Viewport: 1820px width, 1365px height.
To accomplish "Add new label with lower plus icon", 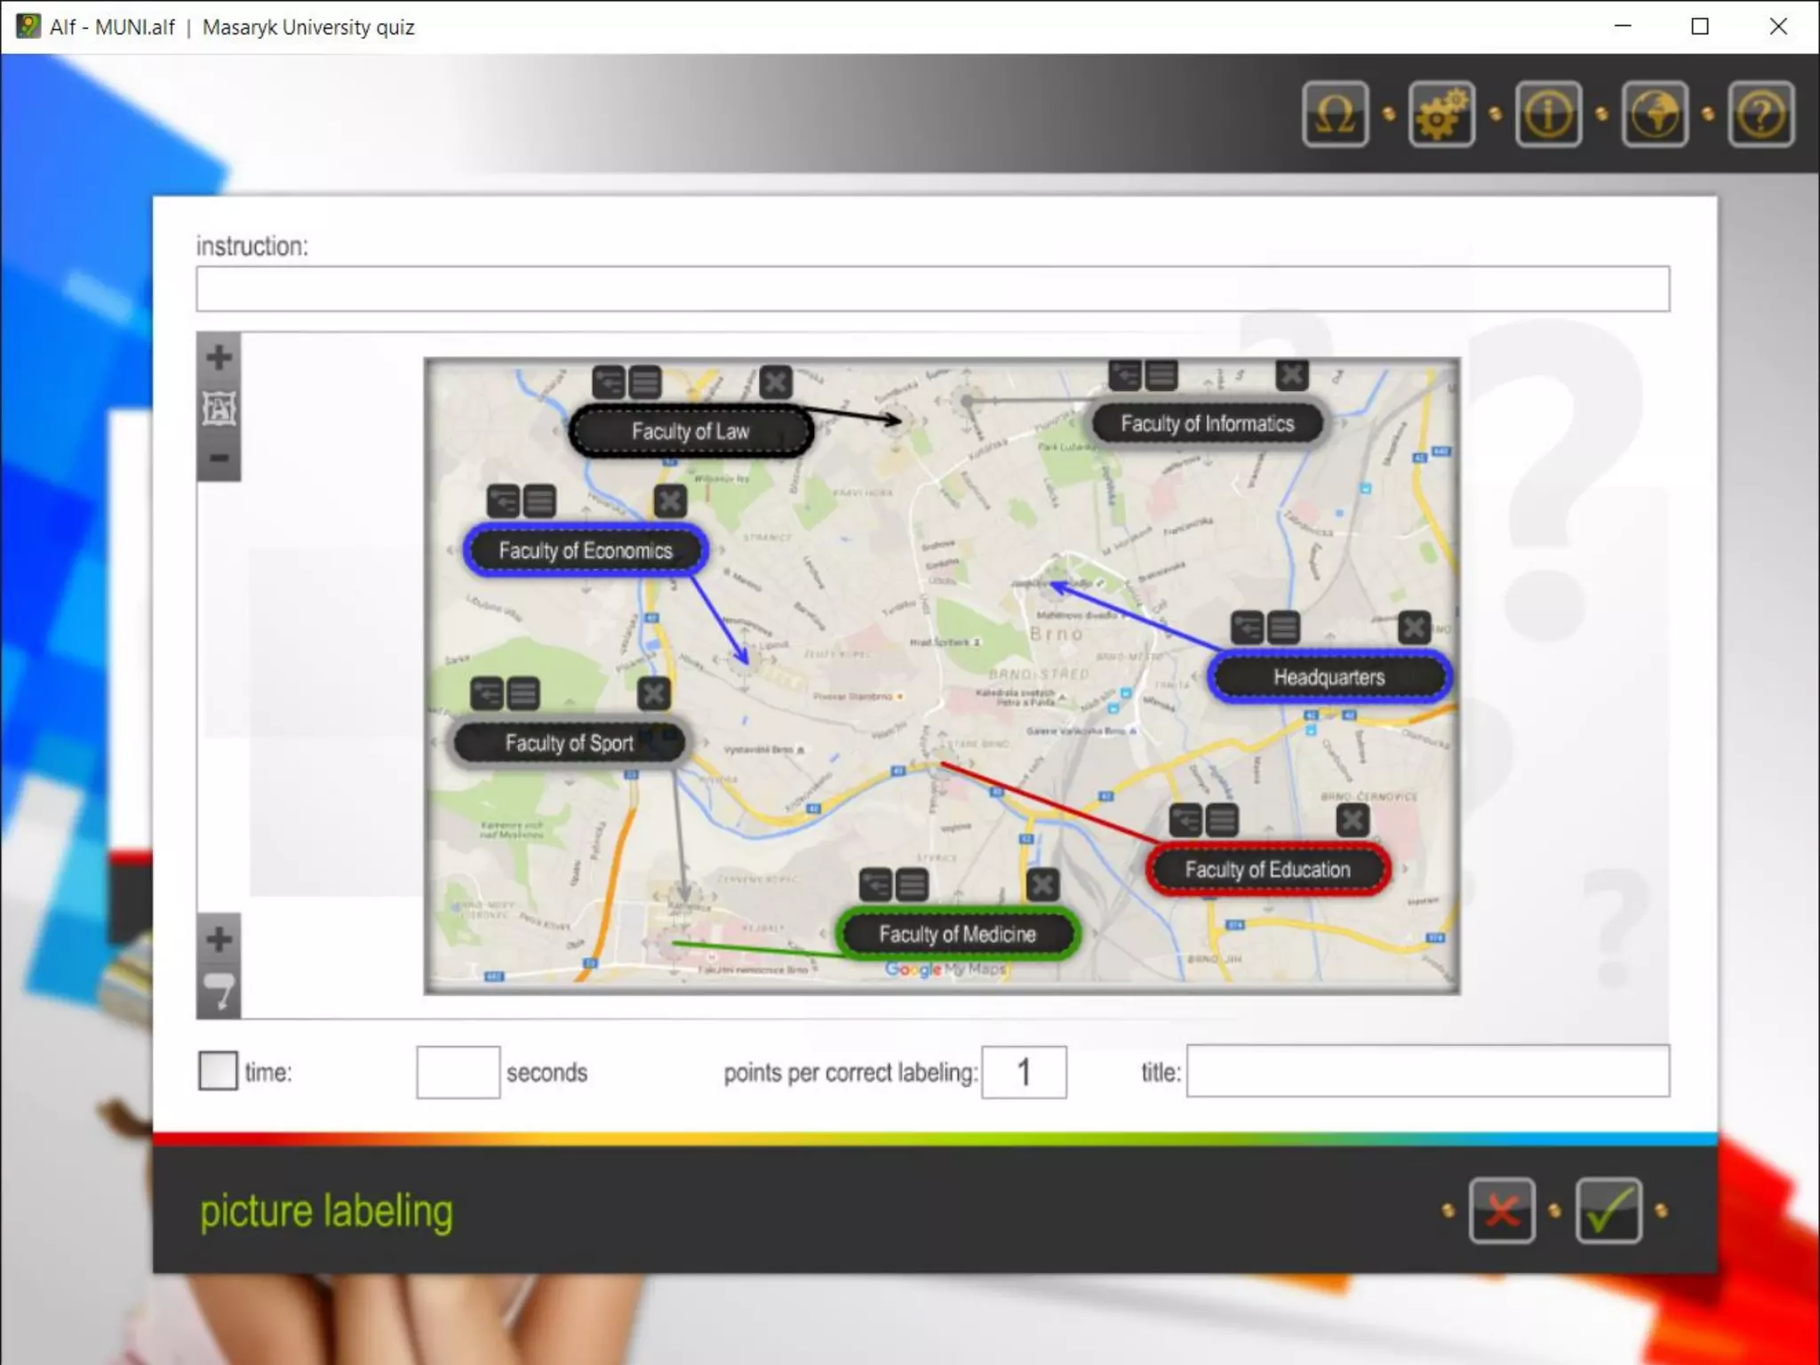I will pyautogui.click(x=219, y=939).
